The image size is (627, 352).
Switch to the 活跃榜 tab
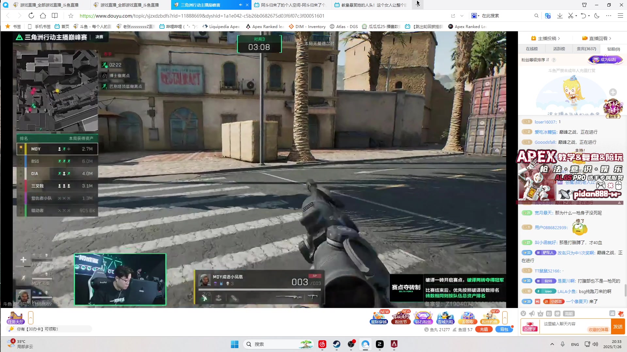[x=559, y=49]
